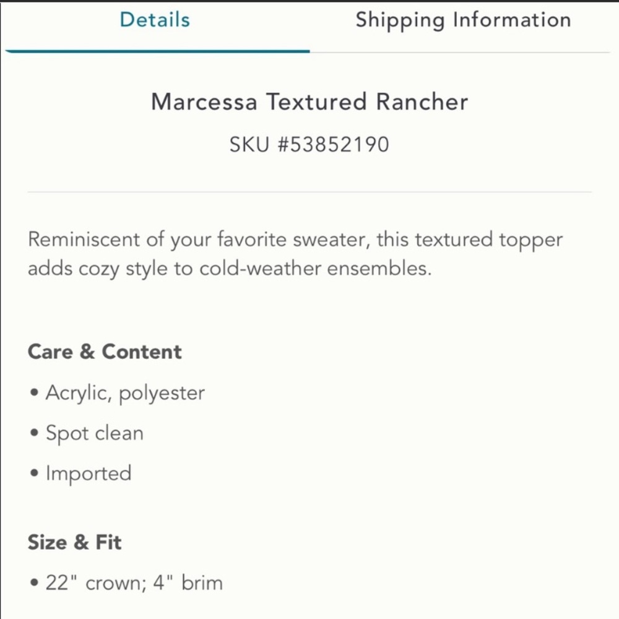Switch to the Shipping Information tab

pyautogui.click(x=463, y=19)
